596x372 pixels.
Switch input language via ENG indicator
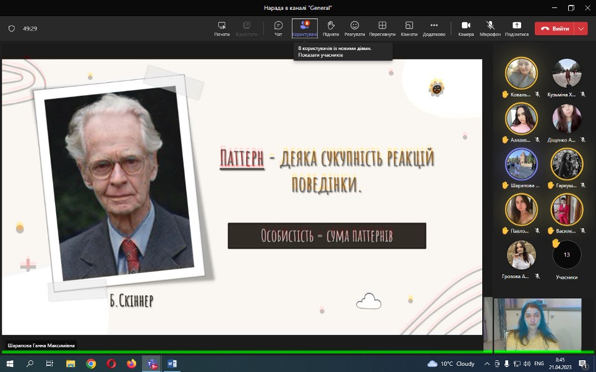539,364
